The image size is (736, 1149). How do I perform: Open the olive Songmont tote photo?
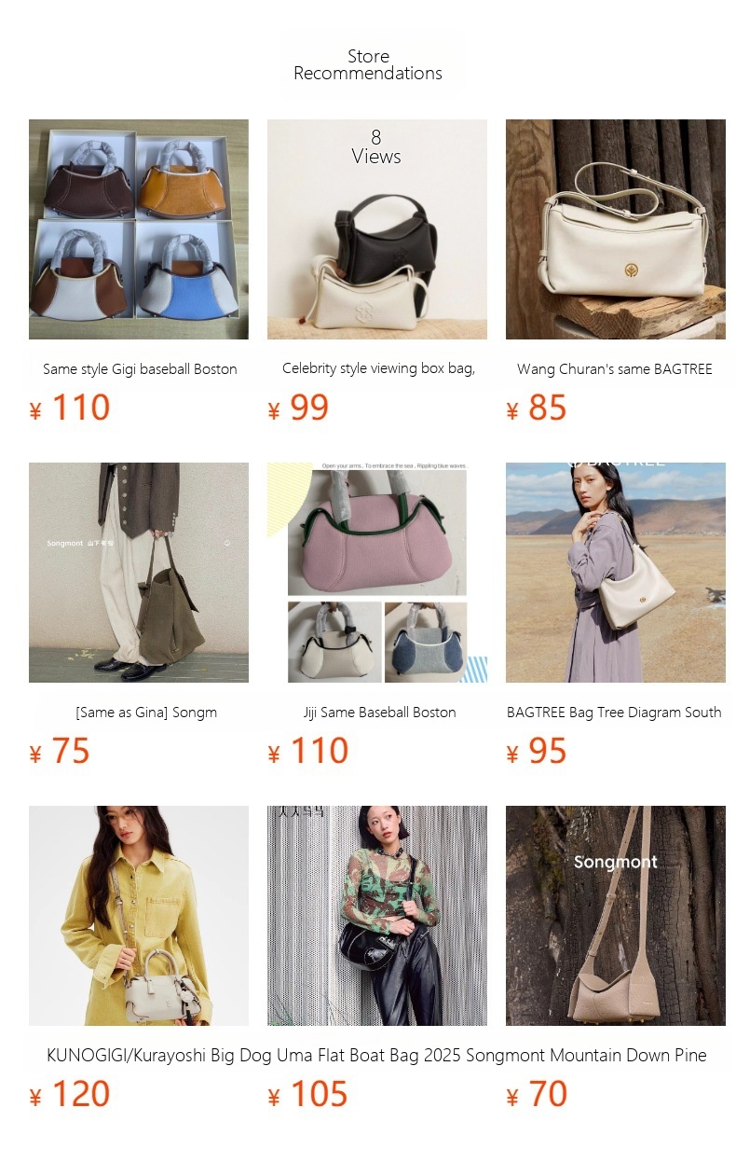coord(139,573)
